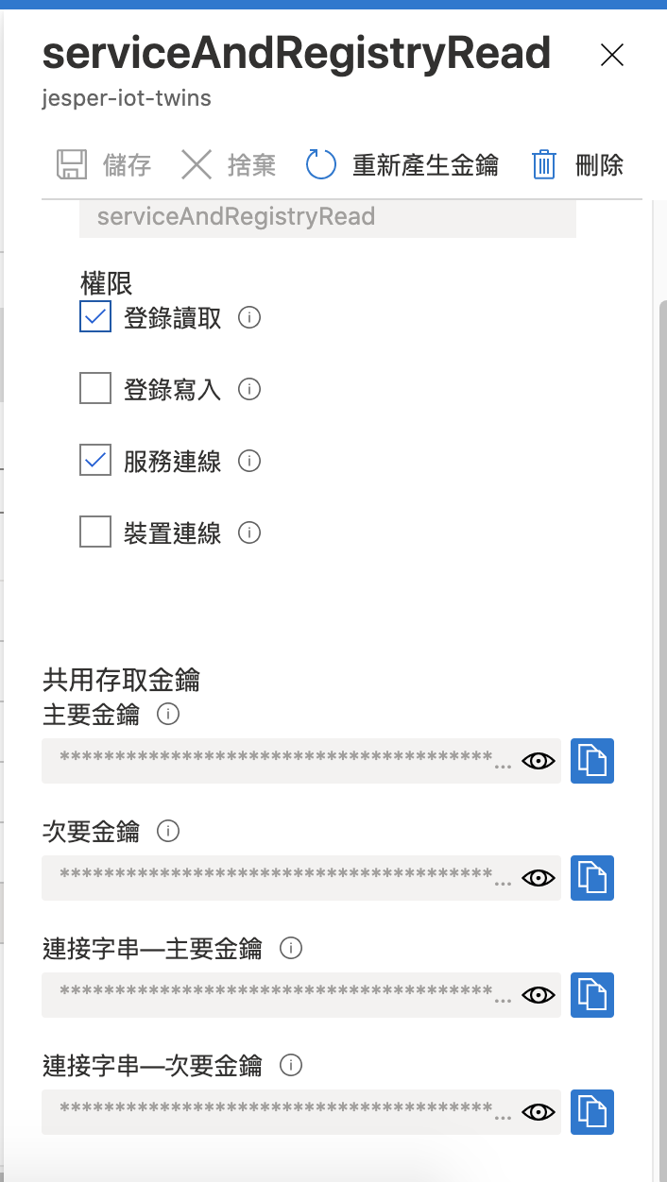Uncheck service connect (服務連線) permission
The width and height of the screenshot is (667, 1182).
pos(95,460)
